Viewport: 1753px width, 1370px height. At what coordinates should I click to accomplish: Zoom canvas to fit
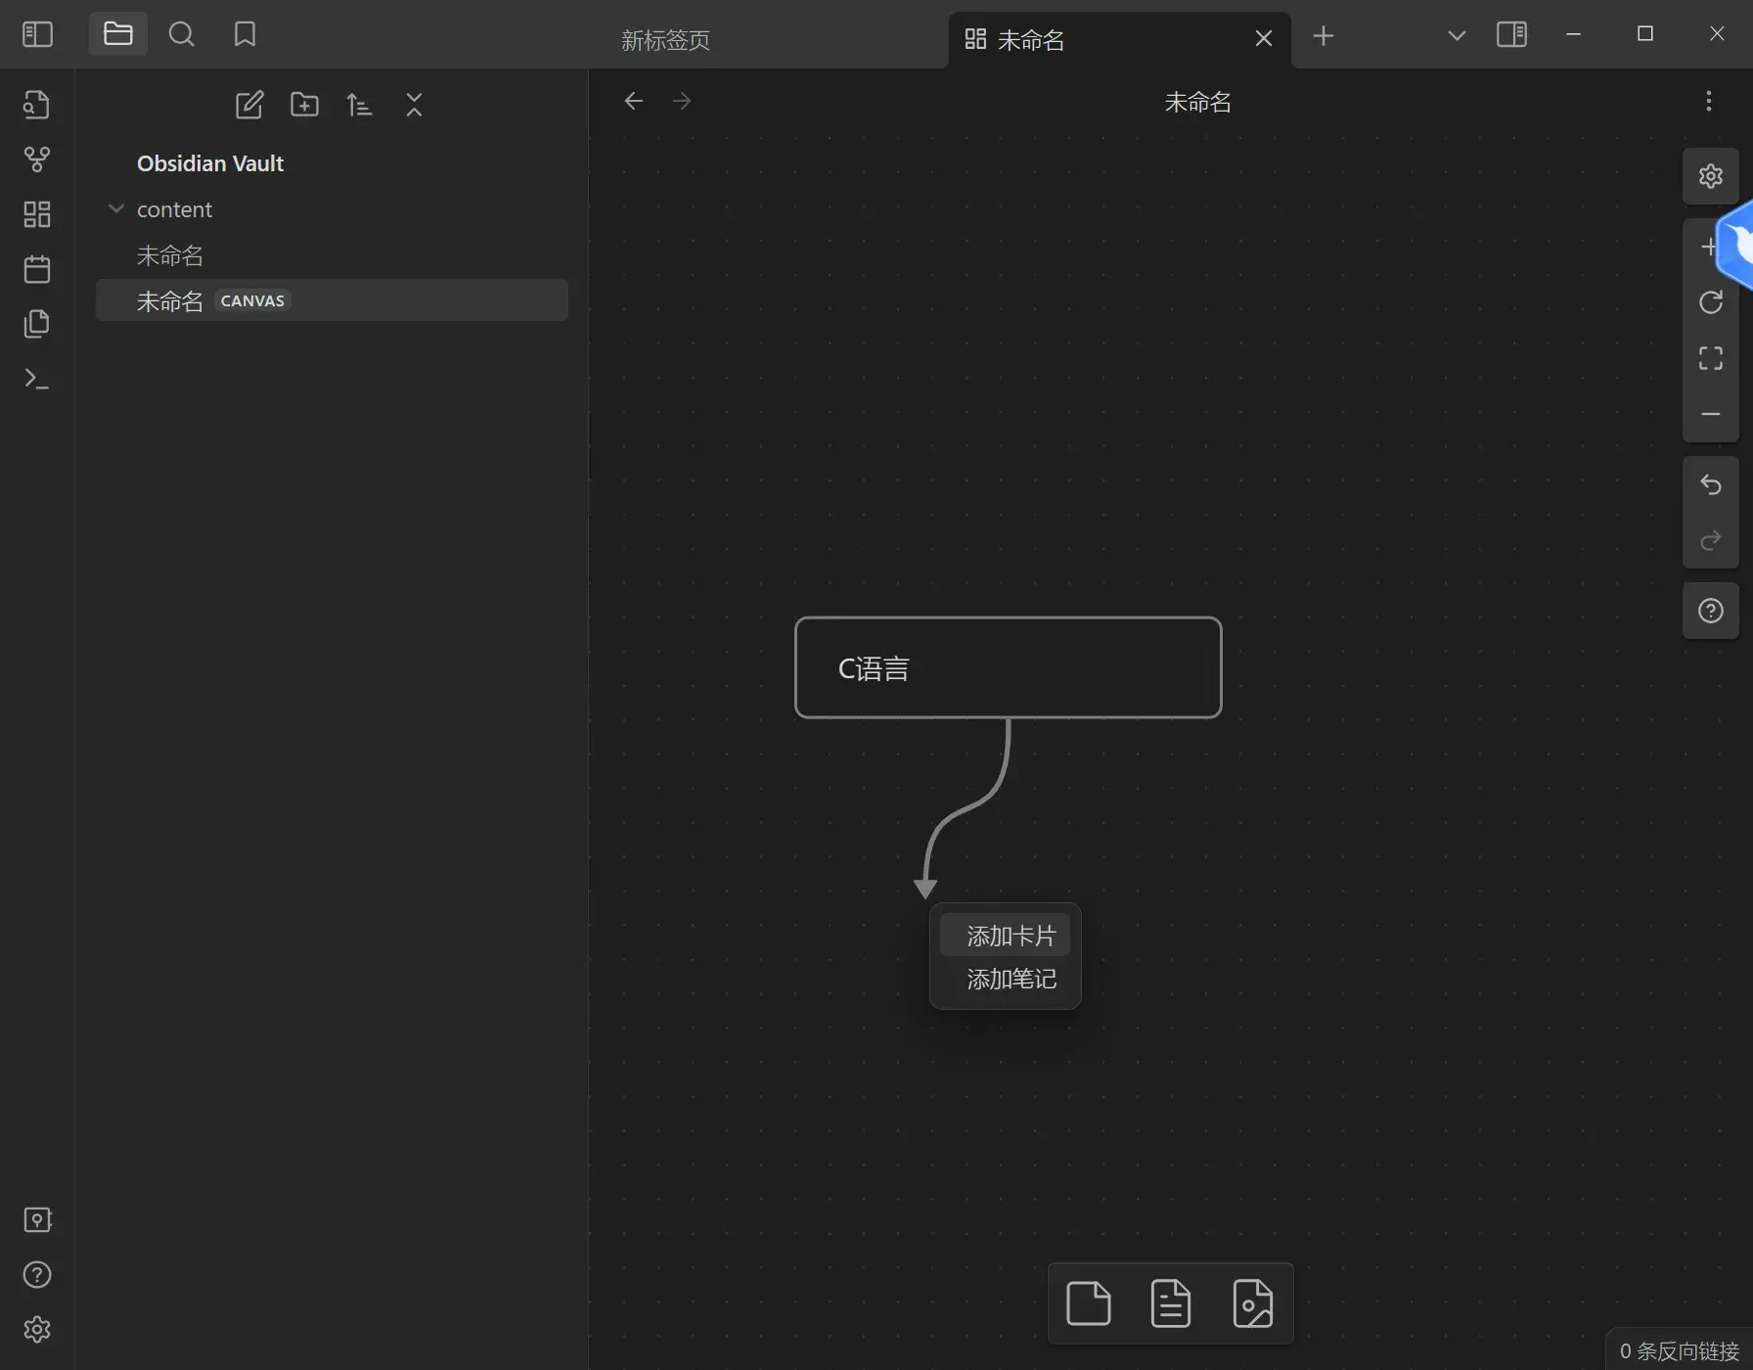click(x=1711, y=358)
